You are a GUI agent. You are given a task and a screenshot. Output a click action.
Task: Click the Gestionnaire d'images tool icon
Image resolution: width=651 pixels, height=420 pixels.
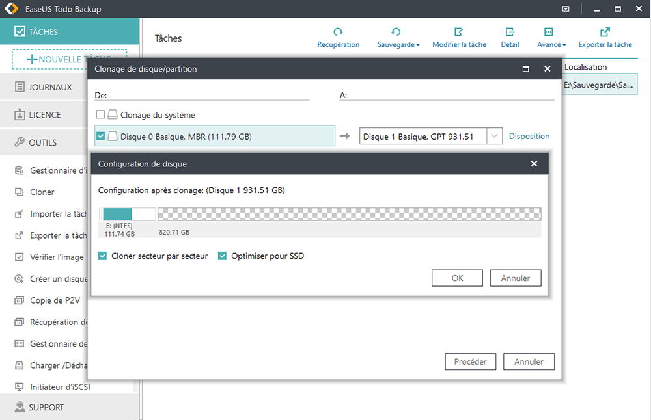[x=19, y=170]
